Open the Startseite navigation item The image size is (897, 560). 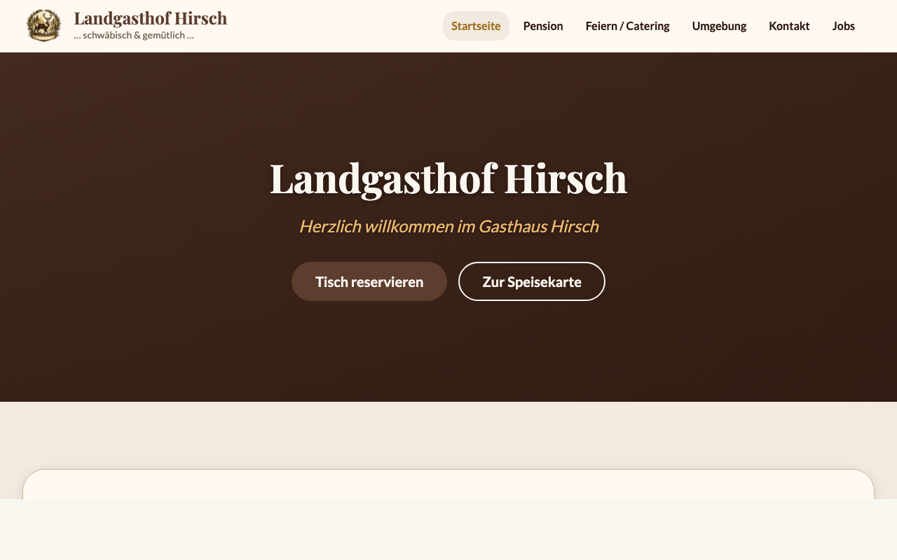tap(476, 26)
